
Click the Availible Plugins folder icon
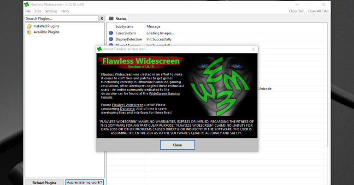click(29, 32)
